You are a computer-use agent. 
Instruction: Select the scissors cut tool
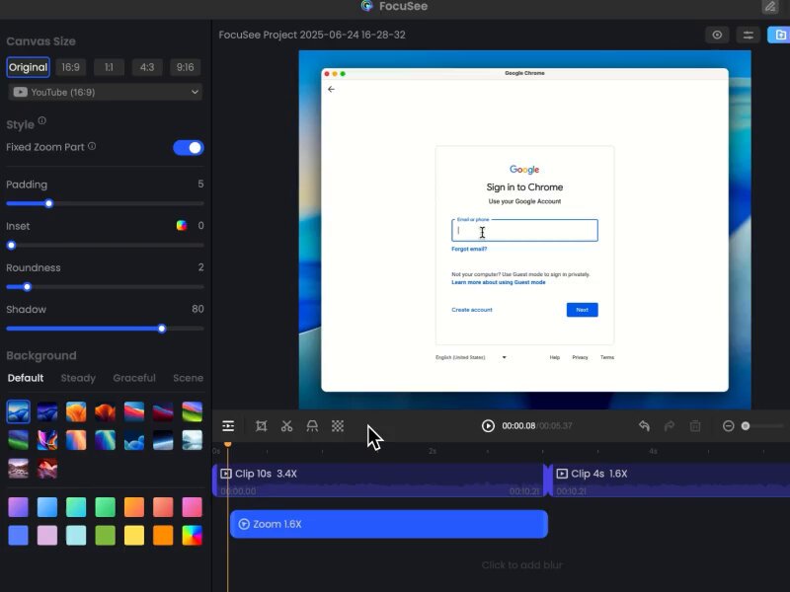coord(286,426)
